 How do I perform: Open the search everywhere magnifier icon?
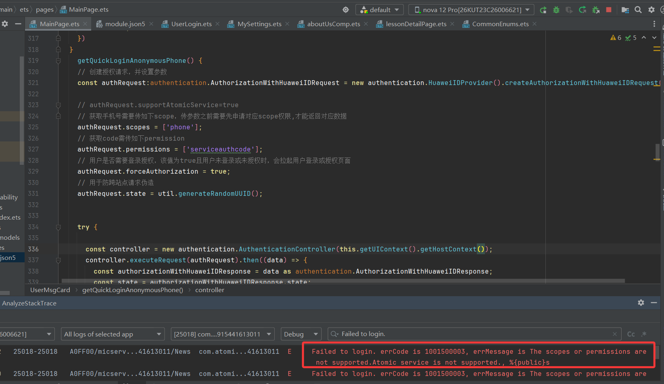click(x=638, y=10)
